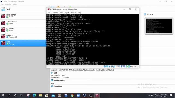Screen dimensions: 175x98
Task: Click the Description section header
Action: pos(58,86)
